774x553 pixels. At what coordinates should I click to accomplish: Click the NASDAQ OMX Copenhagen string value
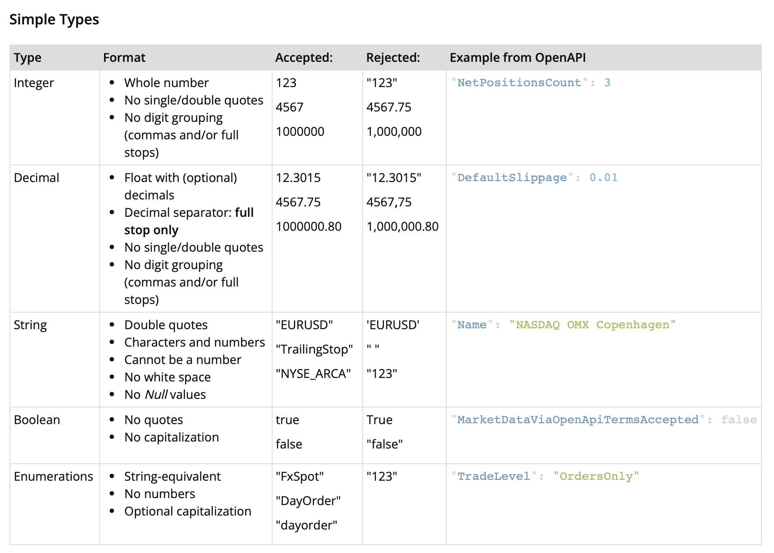click(592, 325)
